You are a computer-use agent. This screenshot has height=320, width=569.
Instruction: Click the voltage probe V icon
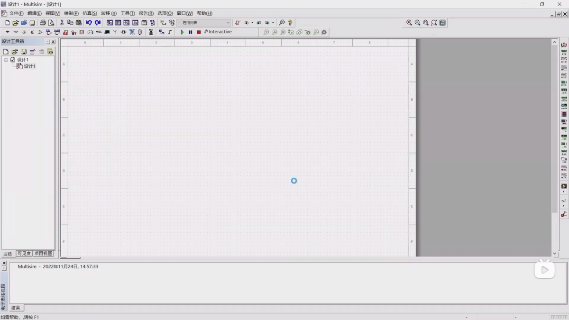[x=266, y=32]
